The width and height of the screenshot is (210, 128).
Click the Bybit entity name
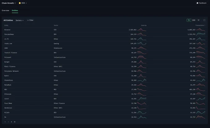(6, 76)
